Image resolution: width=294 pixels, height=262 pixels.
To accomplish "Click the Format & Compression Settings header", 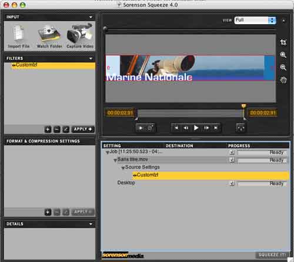I will (50, 141).
